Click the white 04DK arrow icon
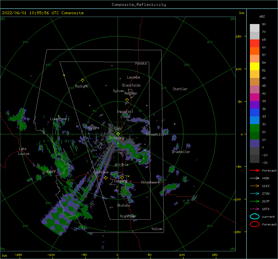This screenshot has width=278, height=259. coord(255,178)
